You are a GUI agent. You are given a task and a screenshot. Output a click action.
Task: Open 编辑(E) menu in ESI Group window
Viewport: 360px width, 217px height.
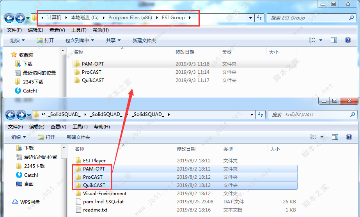(35, 30)
